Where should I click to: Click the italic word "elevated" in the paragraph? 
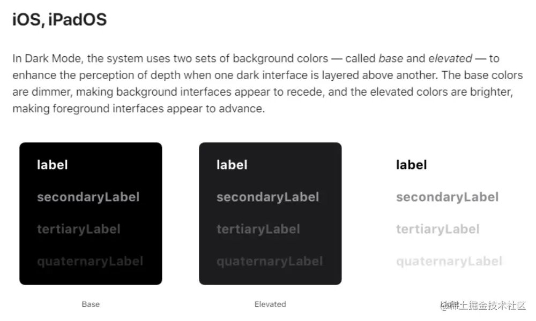(450, 58)
